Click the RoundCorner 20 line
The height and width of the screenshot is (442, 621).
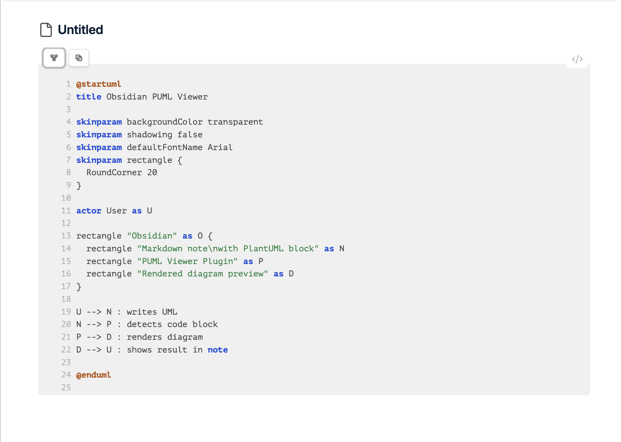click(122, 172)
